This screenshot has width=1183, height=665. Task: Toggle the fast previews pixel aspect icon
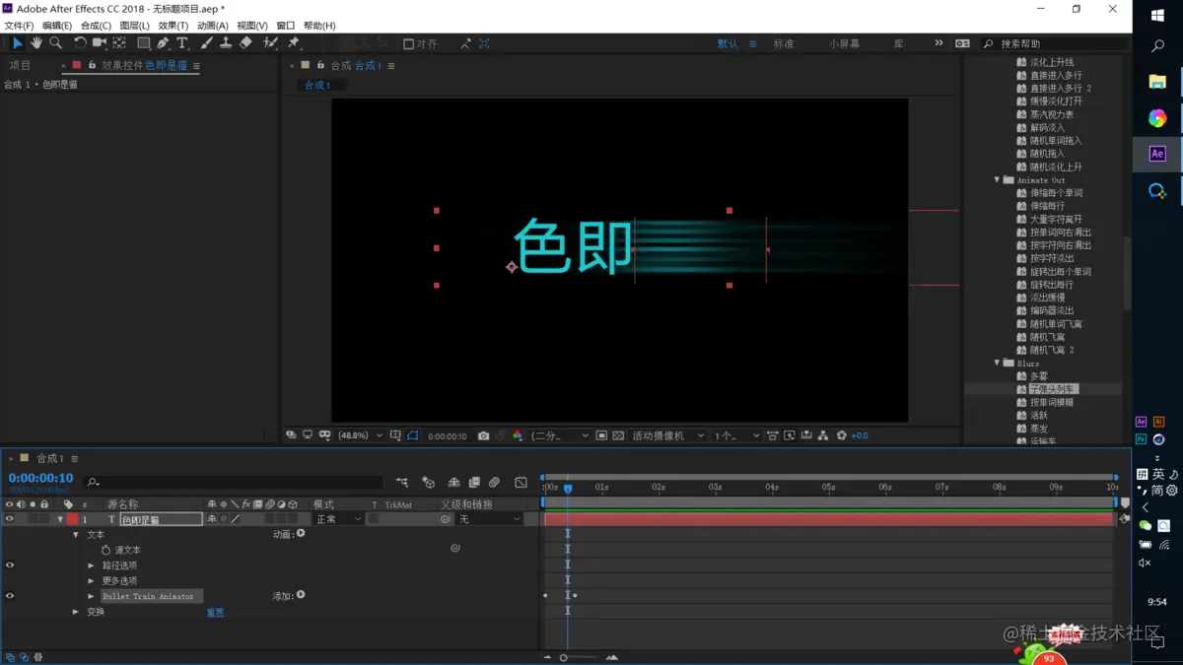coord(789,435)
